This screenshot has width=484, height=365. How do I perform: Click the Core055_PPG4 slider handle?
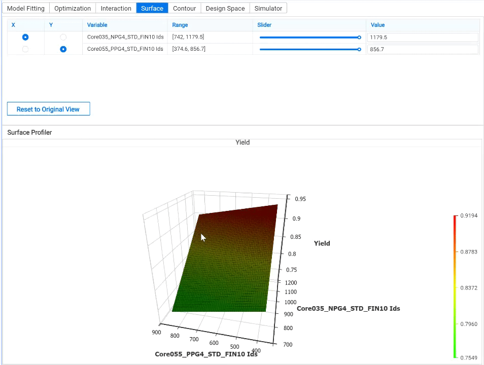359,49
